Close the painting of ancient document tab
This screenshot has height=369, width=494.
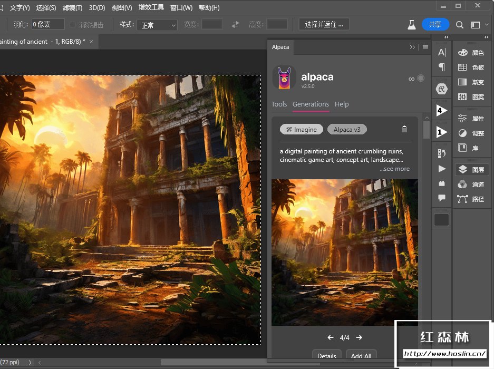(x=91, y=42)
